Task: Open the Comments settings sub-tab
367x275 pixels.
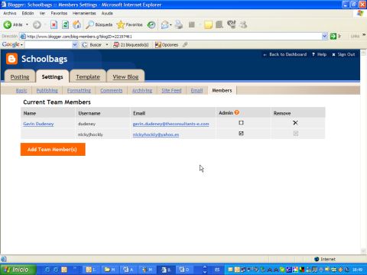Action: [111, 90]
